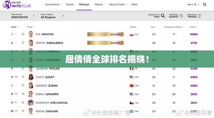Click Emma Navarro's USA flag icon

pyautogui.click(x=132, y=94)
